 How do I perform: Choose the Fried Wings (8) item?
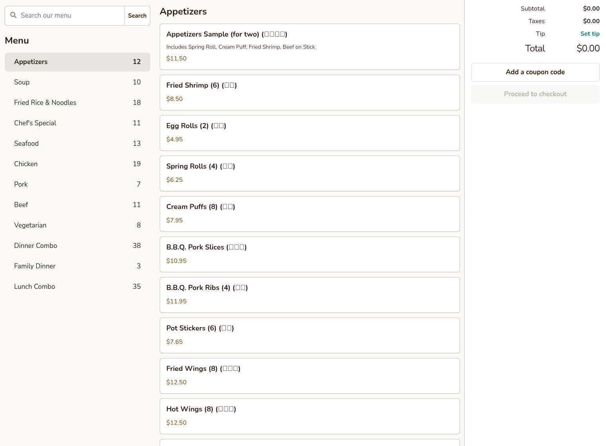[x=310, y=376]
